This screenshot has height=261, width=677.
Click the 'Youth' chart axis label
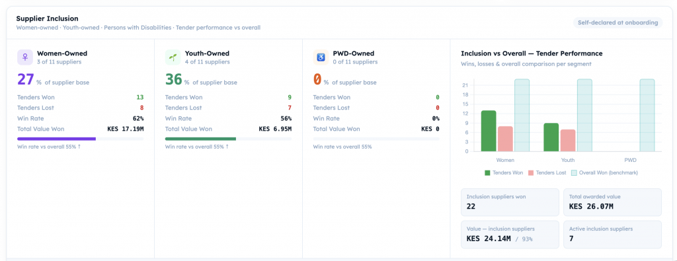(568, 160)
